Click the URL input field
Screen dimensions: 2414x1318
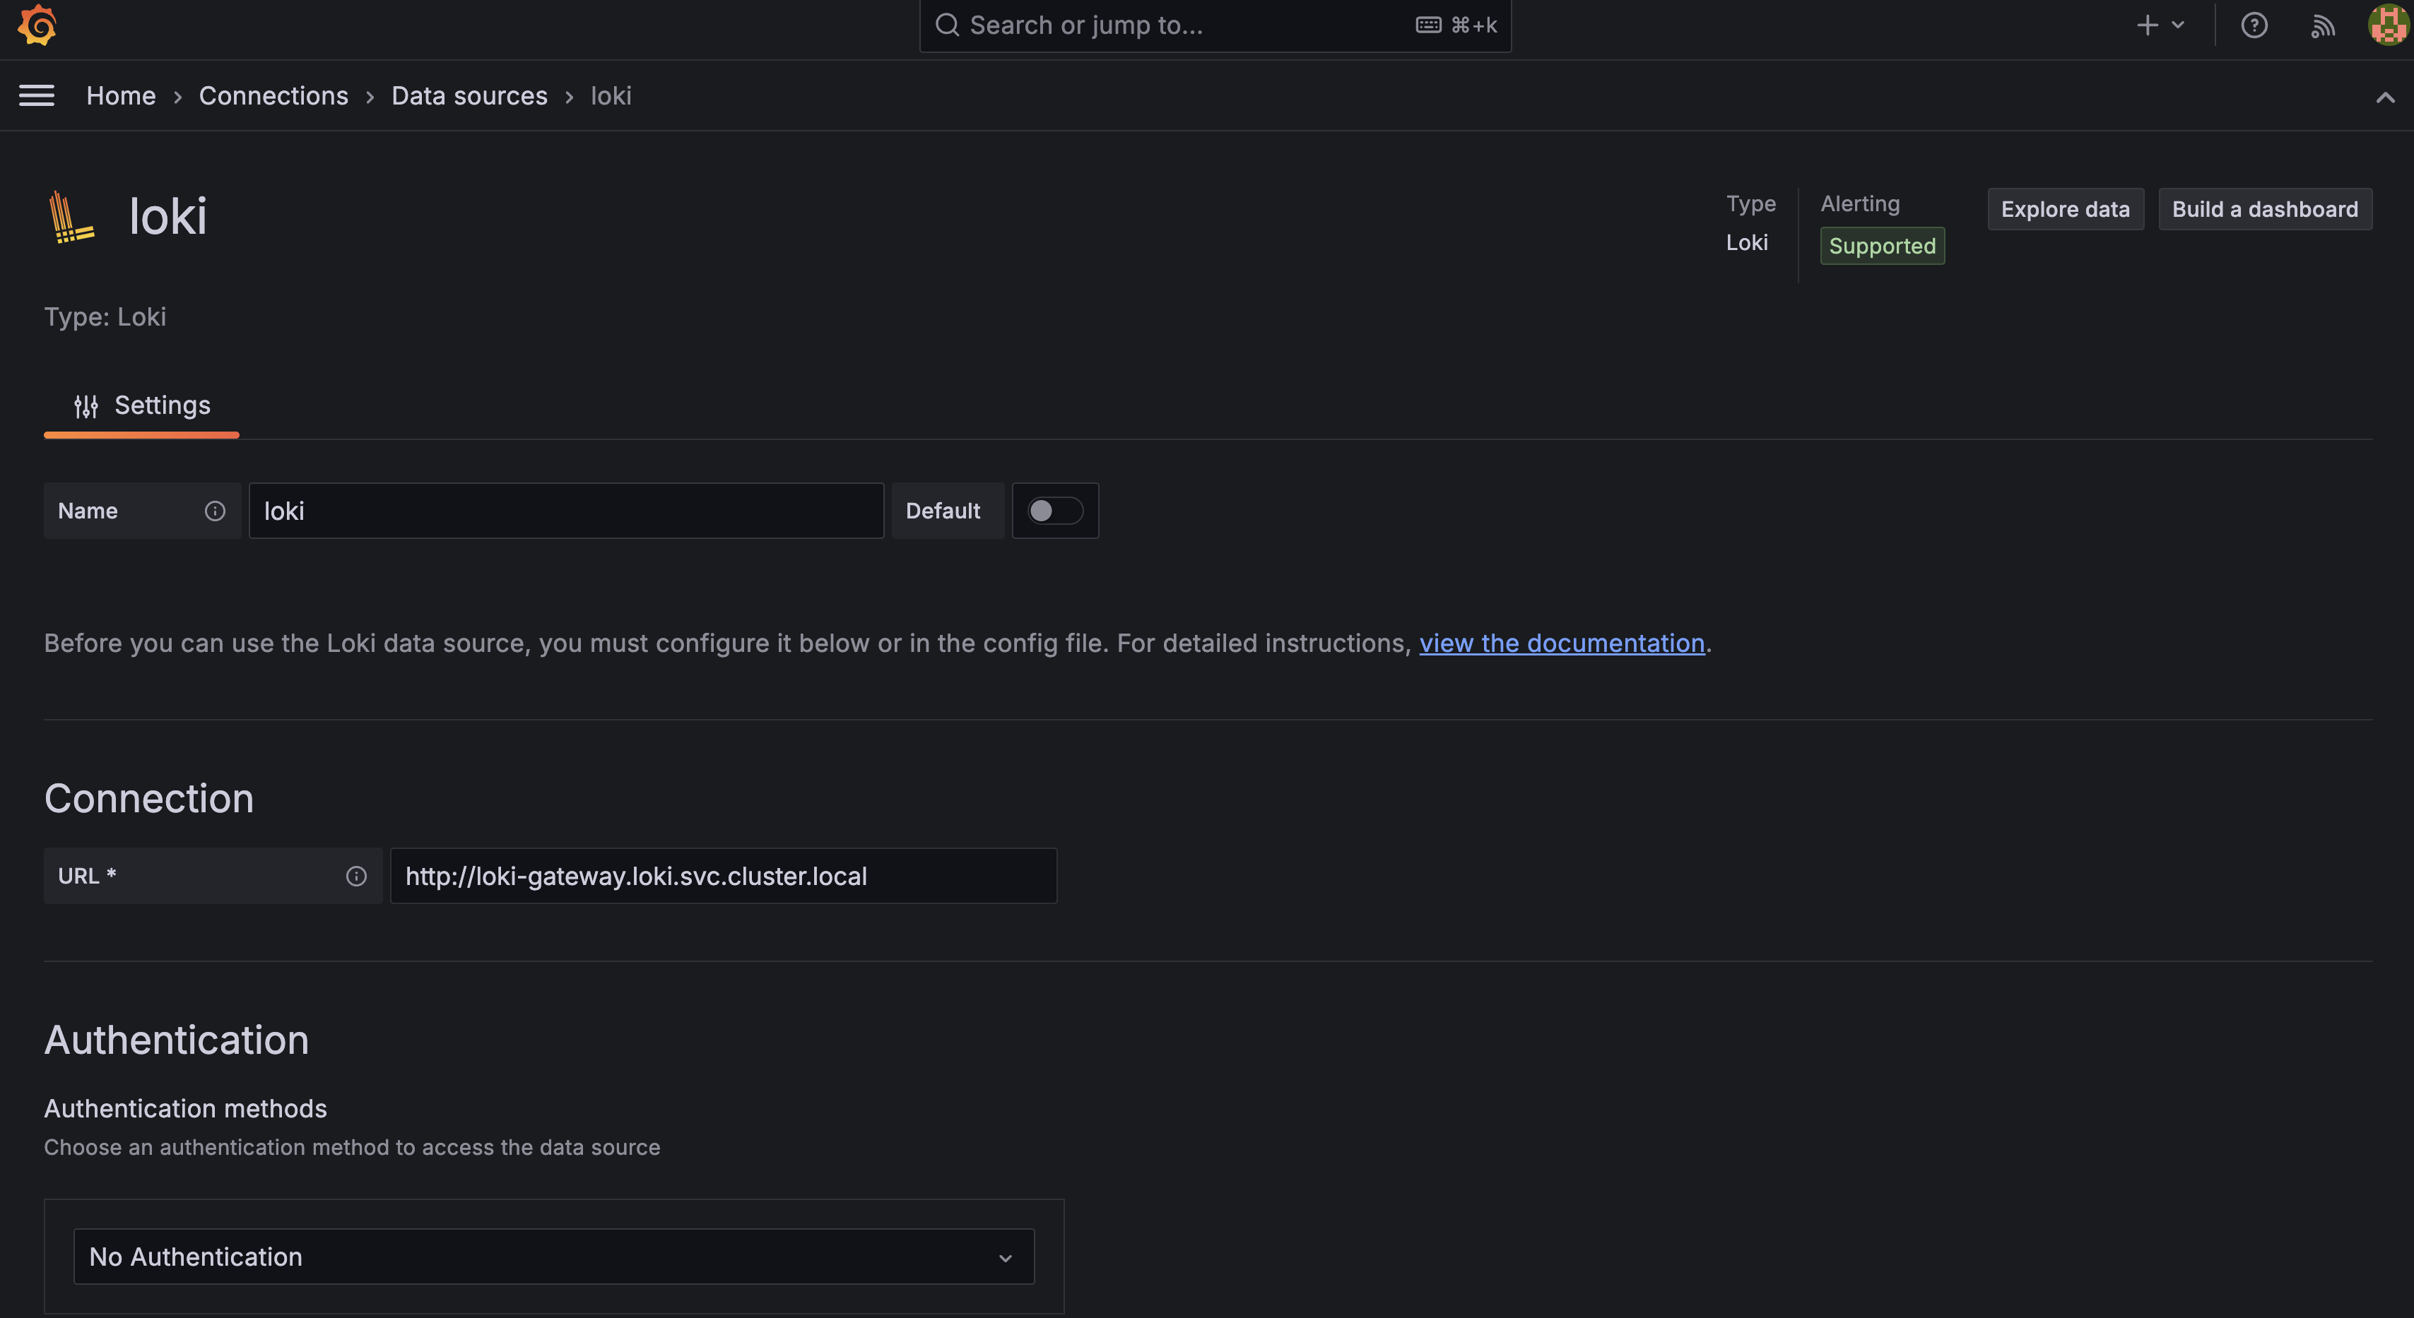click(x=724, y=876)
